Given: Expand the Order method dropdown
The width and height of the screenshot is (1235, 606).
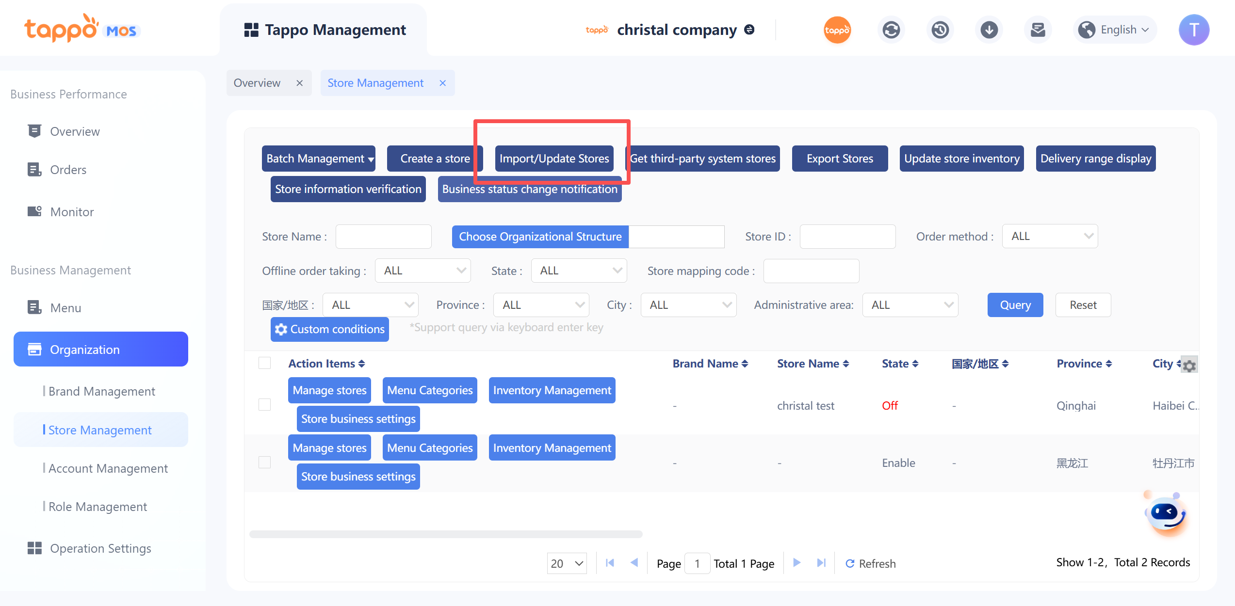Looking at the screenshot, I should point(1050,237).
